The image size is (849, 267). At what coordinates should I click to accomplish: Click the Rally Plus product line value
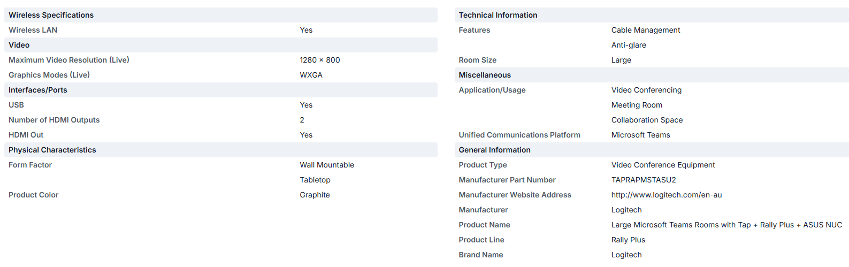click(628, 240)
